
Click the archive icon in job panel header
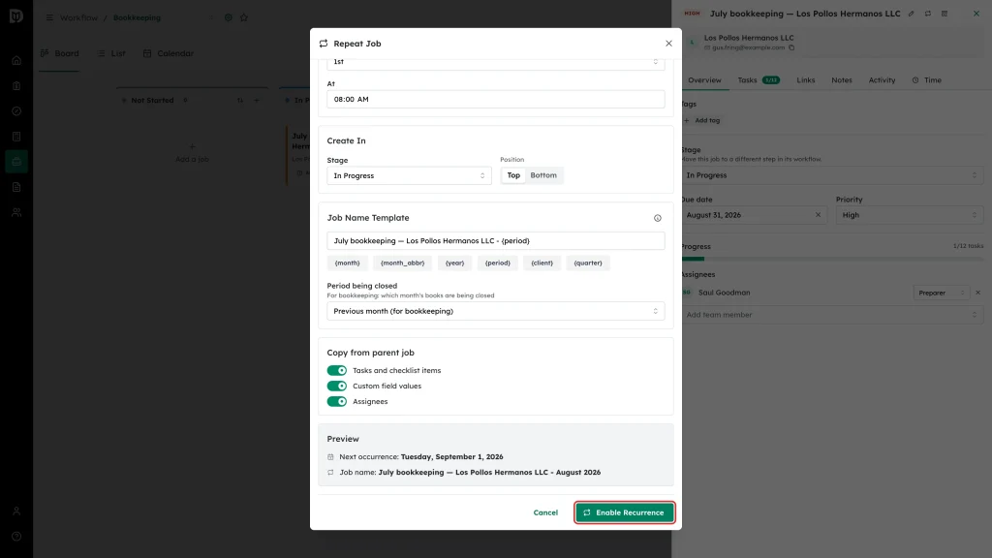point(944,14)
